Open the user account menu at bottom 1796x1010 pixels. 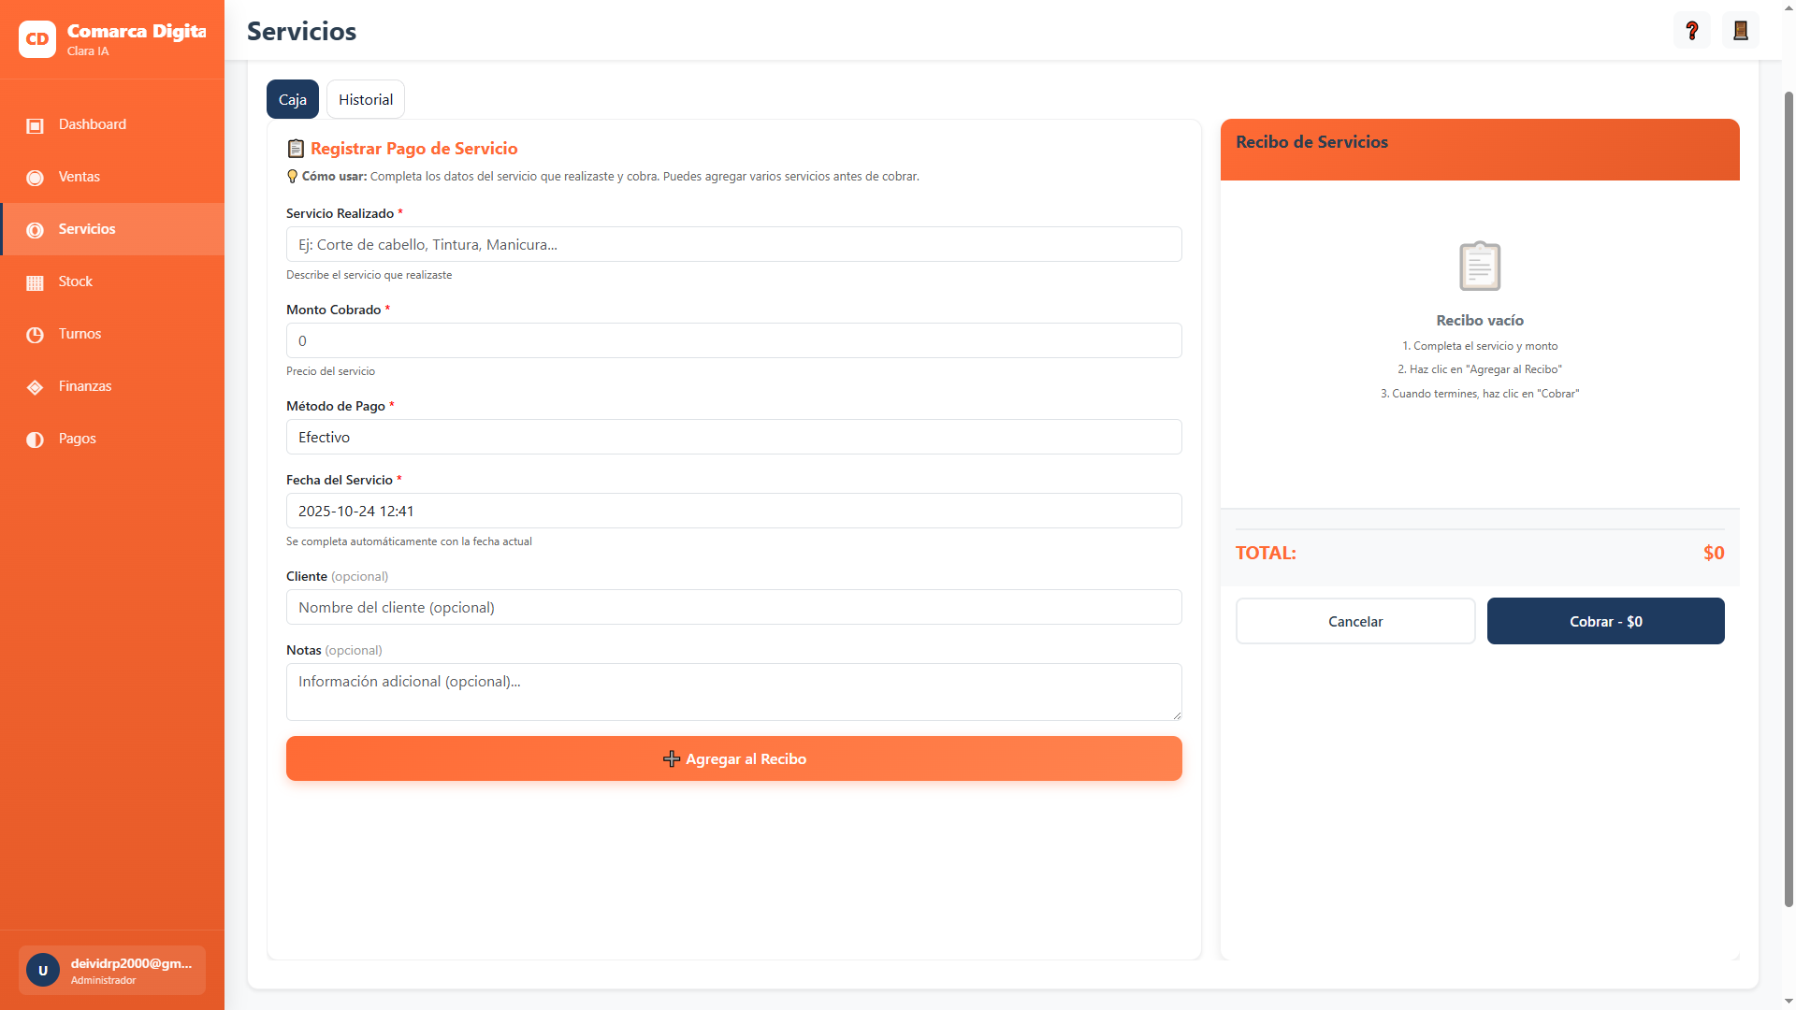pos(112,970)
